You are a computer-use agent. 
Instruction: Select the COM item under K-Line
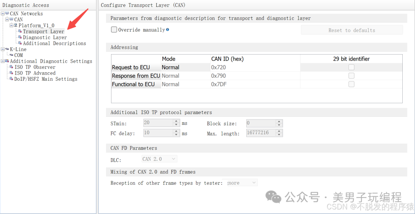coord(18,55)
